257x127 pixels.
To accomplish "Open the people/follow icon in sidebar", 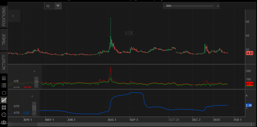I will (4, 122).
